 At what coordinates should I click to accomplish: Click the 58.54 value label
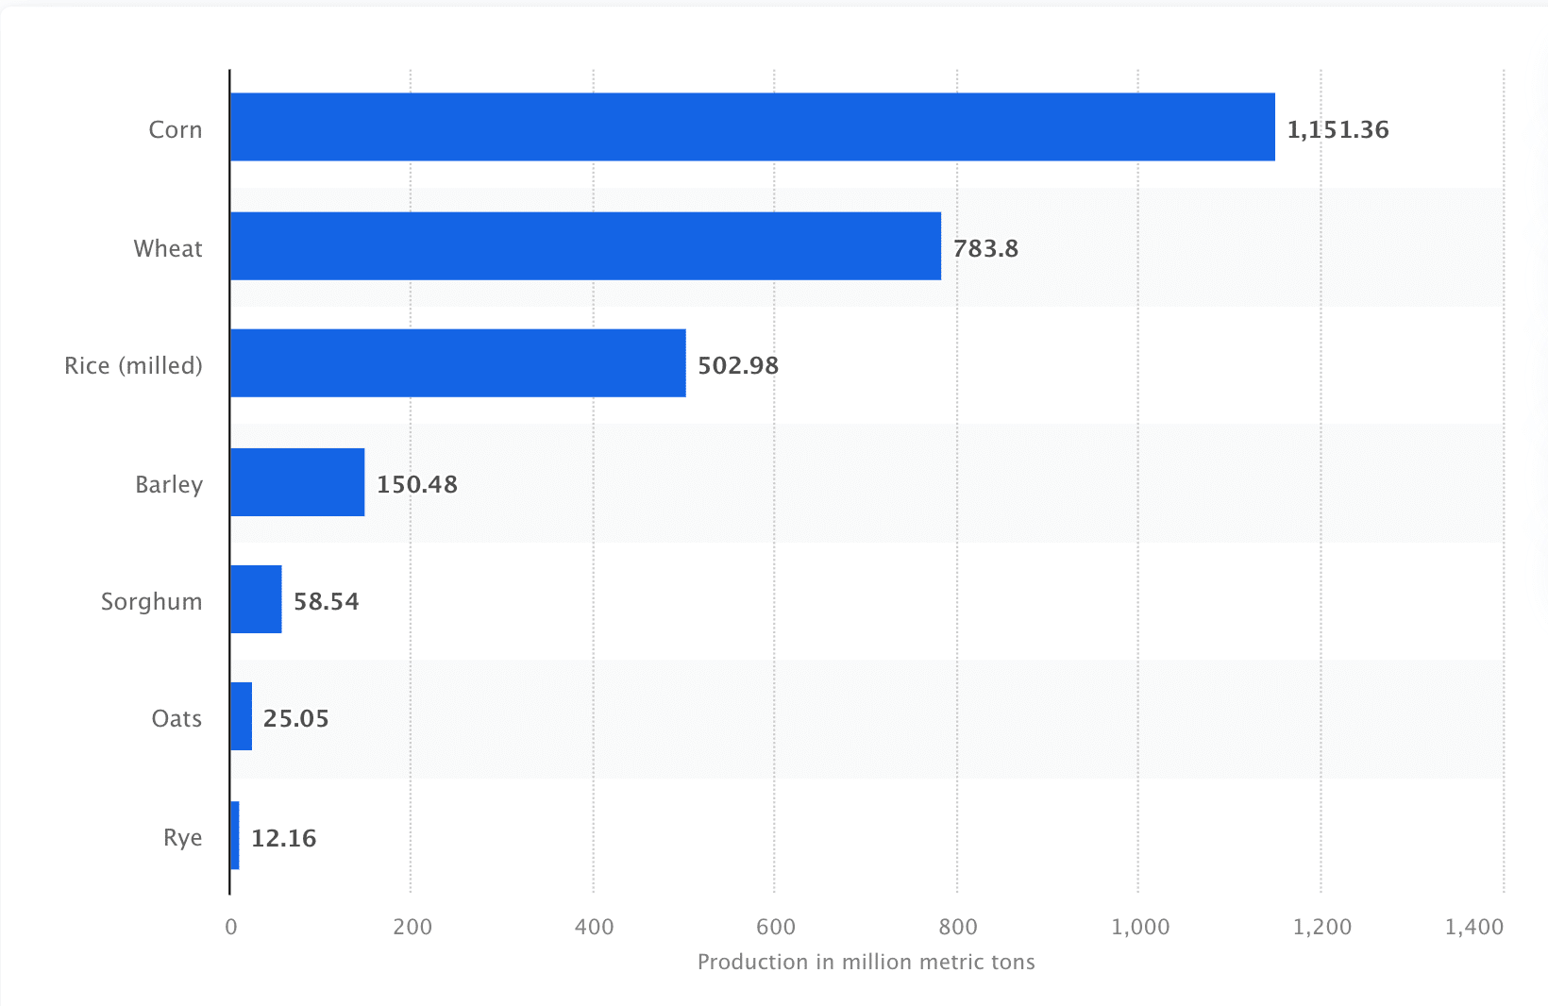coord(327,601)
